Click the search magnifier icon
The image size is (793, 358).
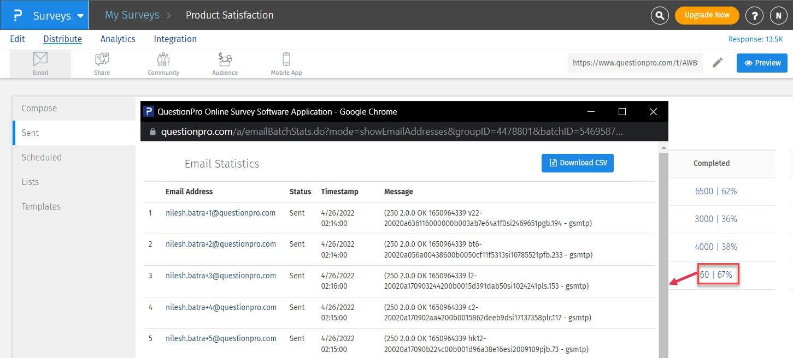click(660, 15)
